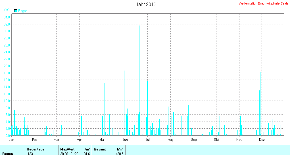The width and height of the screenshot is (290, 155).
Task: Click the Regen legend label text
Action: [23, 11]
